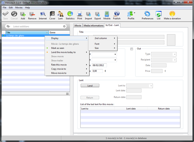Open the Help menu

point(27,7)
